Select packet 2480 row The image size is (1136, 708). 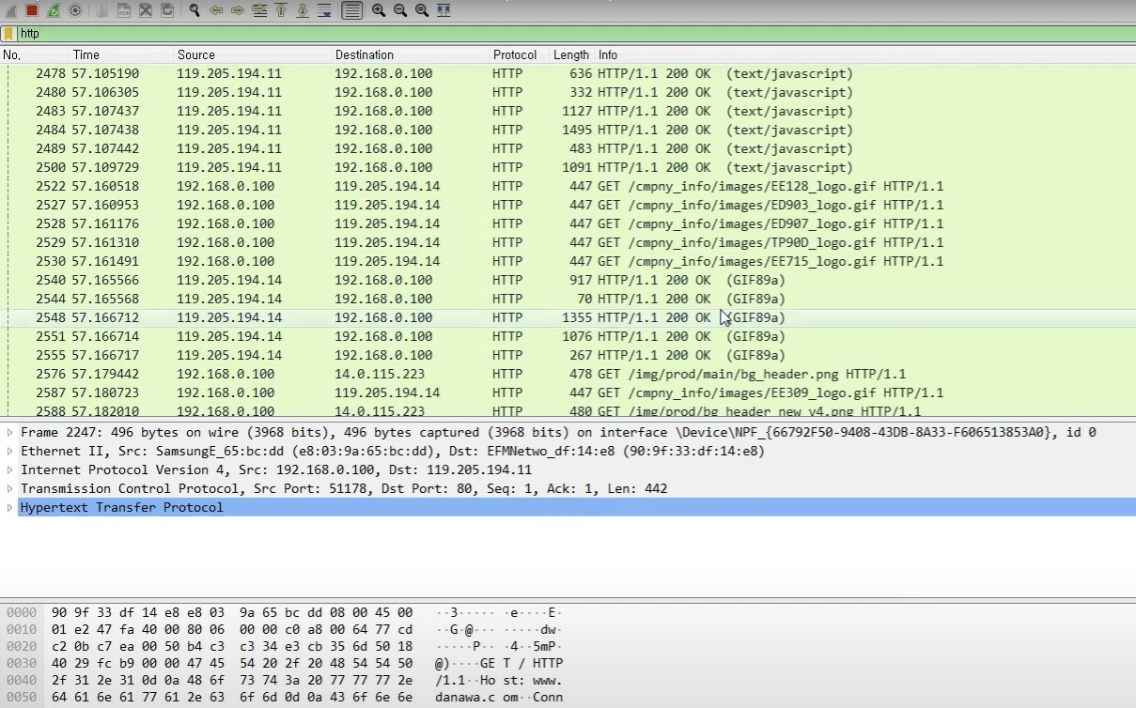pos(568,92)
